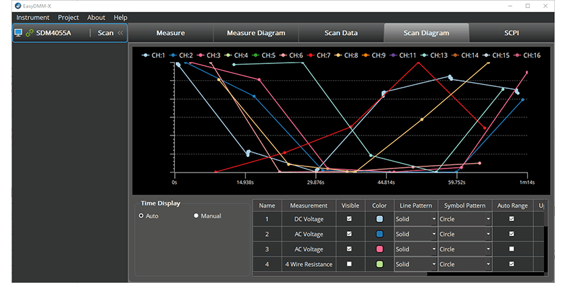Toggle Auto Range checkbox for row 3
The height and width of the screenshot is (283, 567).
click(x=511, y=249)
